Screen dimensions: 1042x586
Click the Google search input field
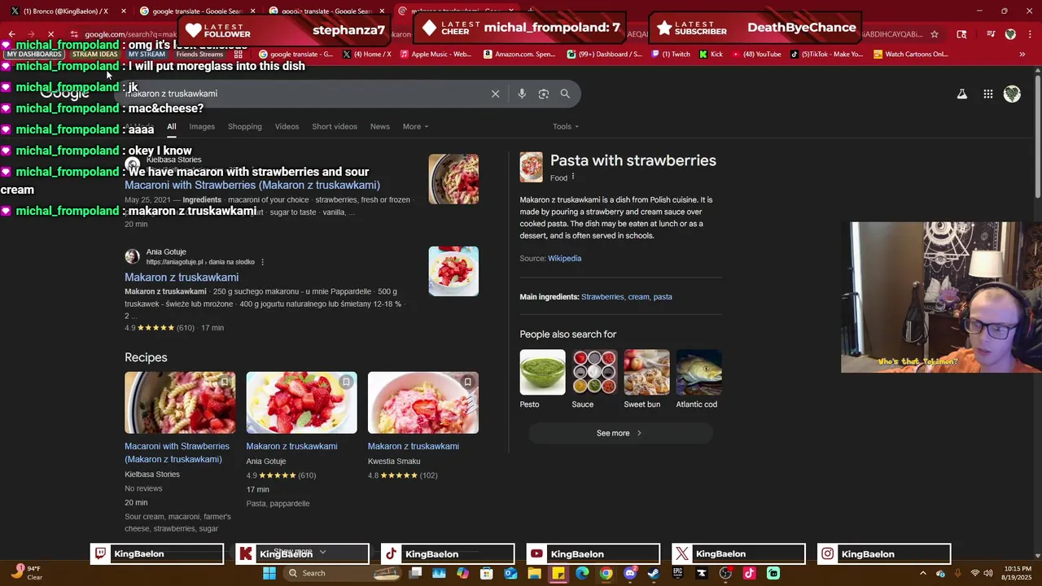305,94
